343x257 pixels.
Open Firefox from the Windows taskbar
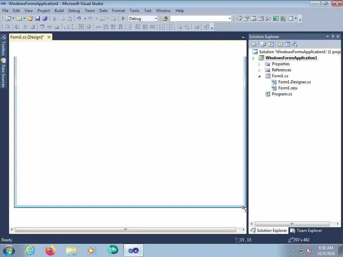click(x=51, y=250)
